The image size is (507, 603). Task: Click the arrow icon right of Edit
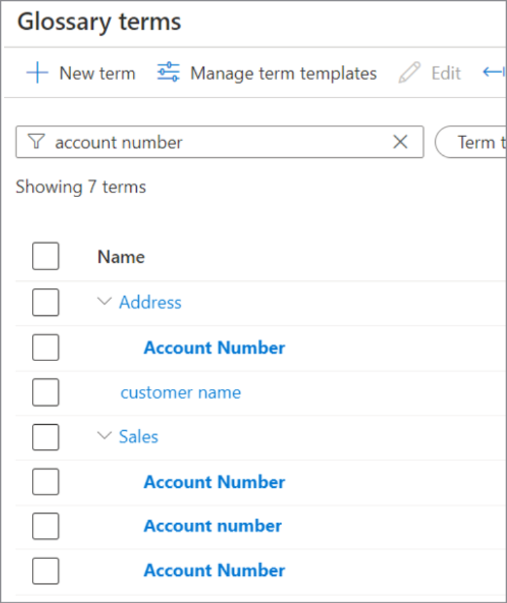[x=493, y=72]
